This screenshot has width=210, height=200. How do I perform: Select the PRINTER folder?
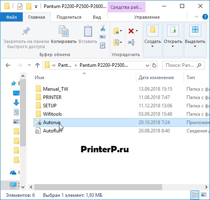point(122,97)
